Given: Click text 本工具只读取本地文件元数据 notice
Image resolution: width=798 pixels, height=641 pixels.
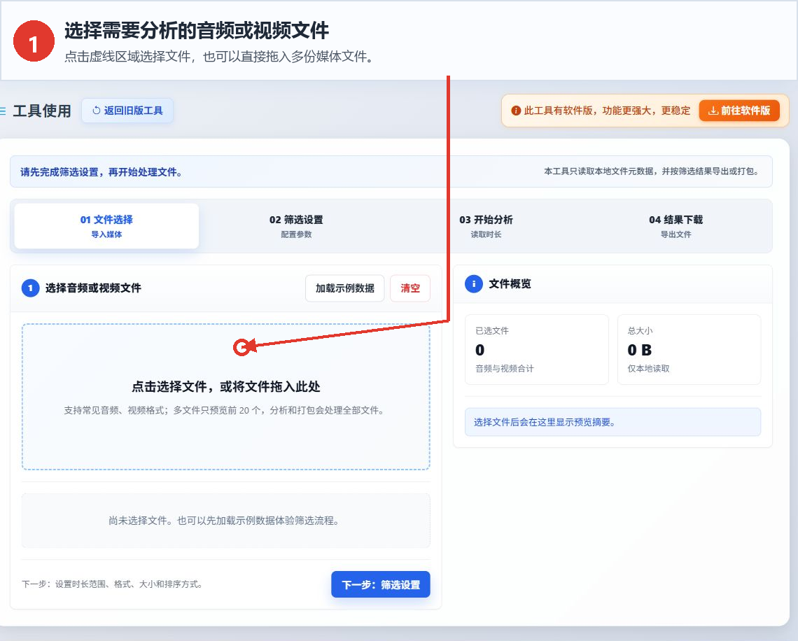Looking at the screenshot, I should click(652, 171).
